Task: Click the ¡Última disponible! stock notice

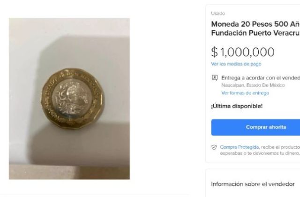Action: pyautogui.click(x=237, y=106)
